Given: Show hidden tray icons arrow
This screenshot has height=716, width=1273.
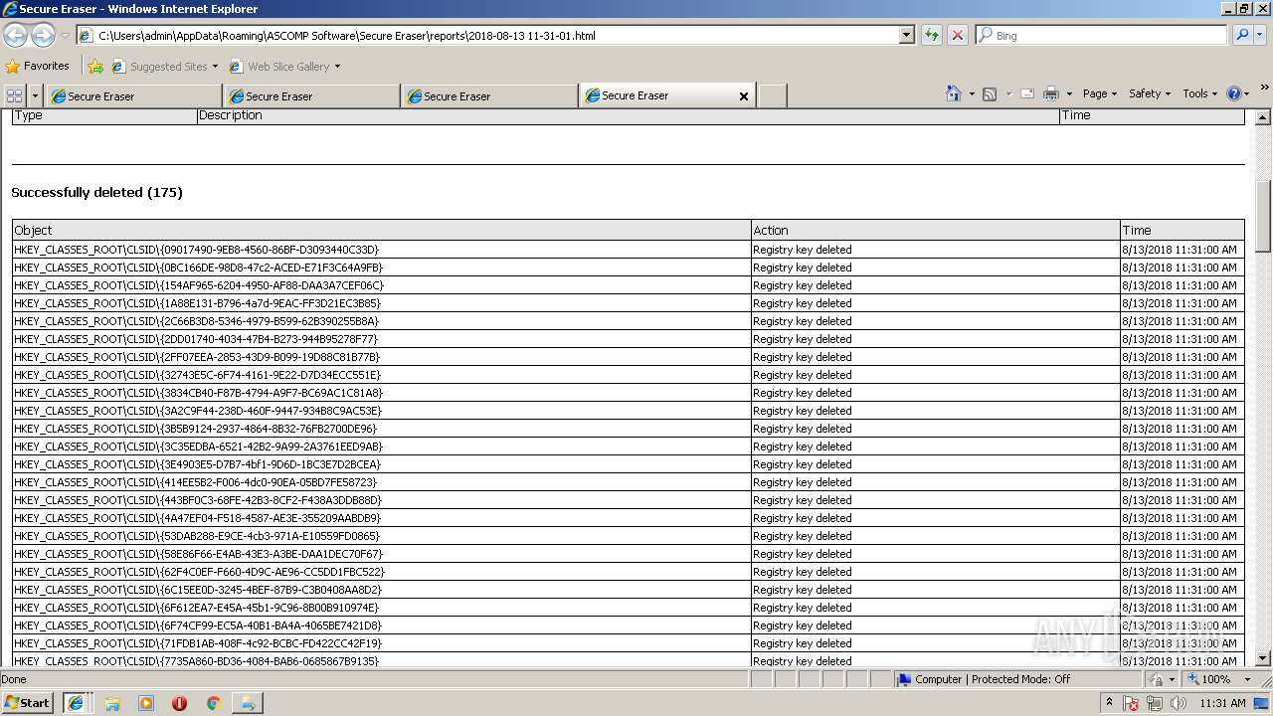Looking at the screenshot, I should pyautogui.click(x=1109, y=703).
